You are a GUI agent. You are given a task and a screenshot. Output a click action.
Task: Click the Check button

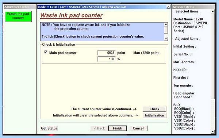(154, 109)
